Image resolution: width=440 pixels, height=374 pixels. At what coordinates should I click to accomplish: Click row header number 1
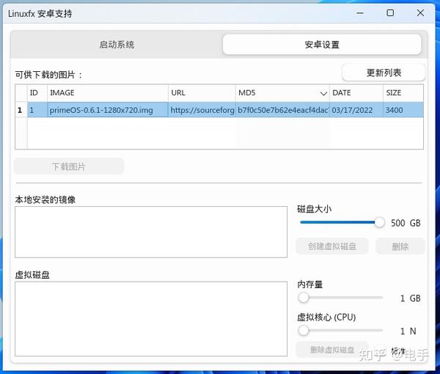pos(21,110)
